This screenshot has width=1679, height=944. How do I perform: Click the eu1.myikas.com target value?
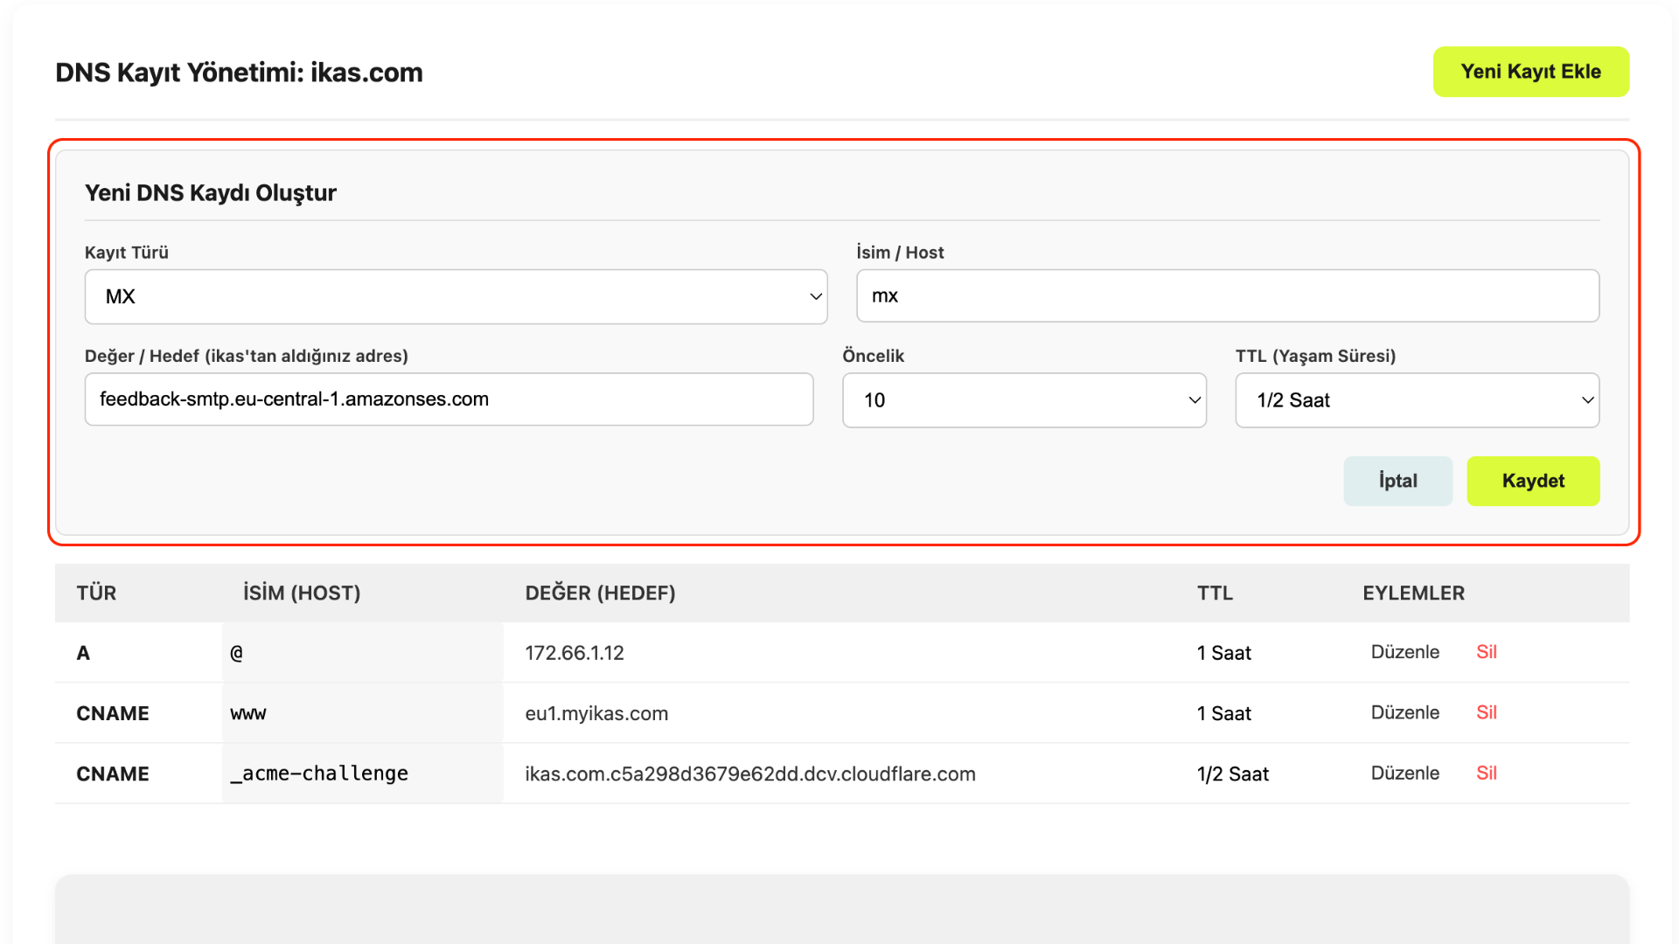tap(596, 713)
